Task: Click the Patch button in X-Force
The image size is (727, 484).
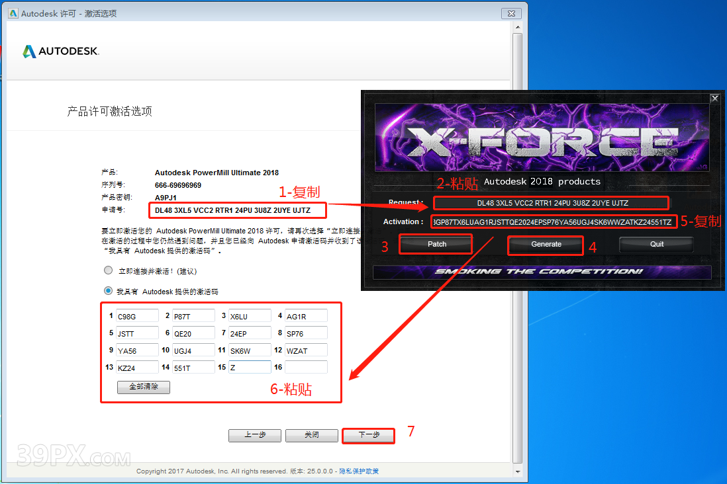Action: [436, 244]
